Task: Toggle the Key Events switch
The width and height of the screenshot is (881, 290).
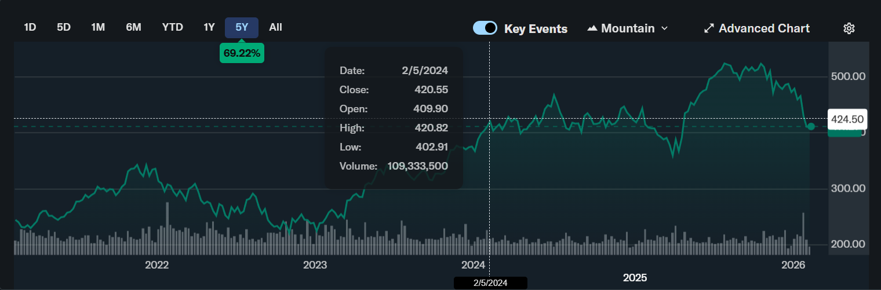Action: tap(485, 28)
